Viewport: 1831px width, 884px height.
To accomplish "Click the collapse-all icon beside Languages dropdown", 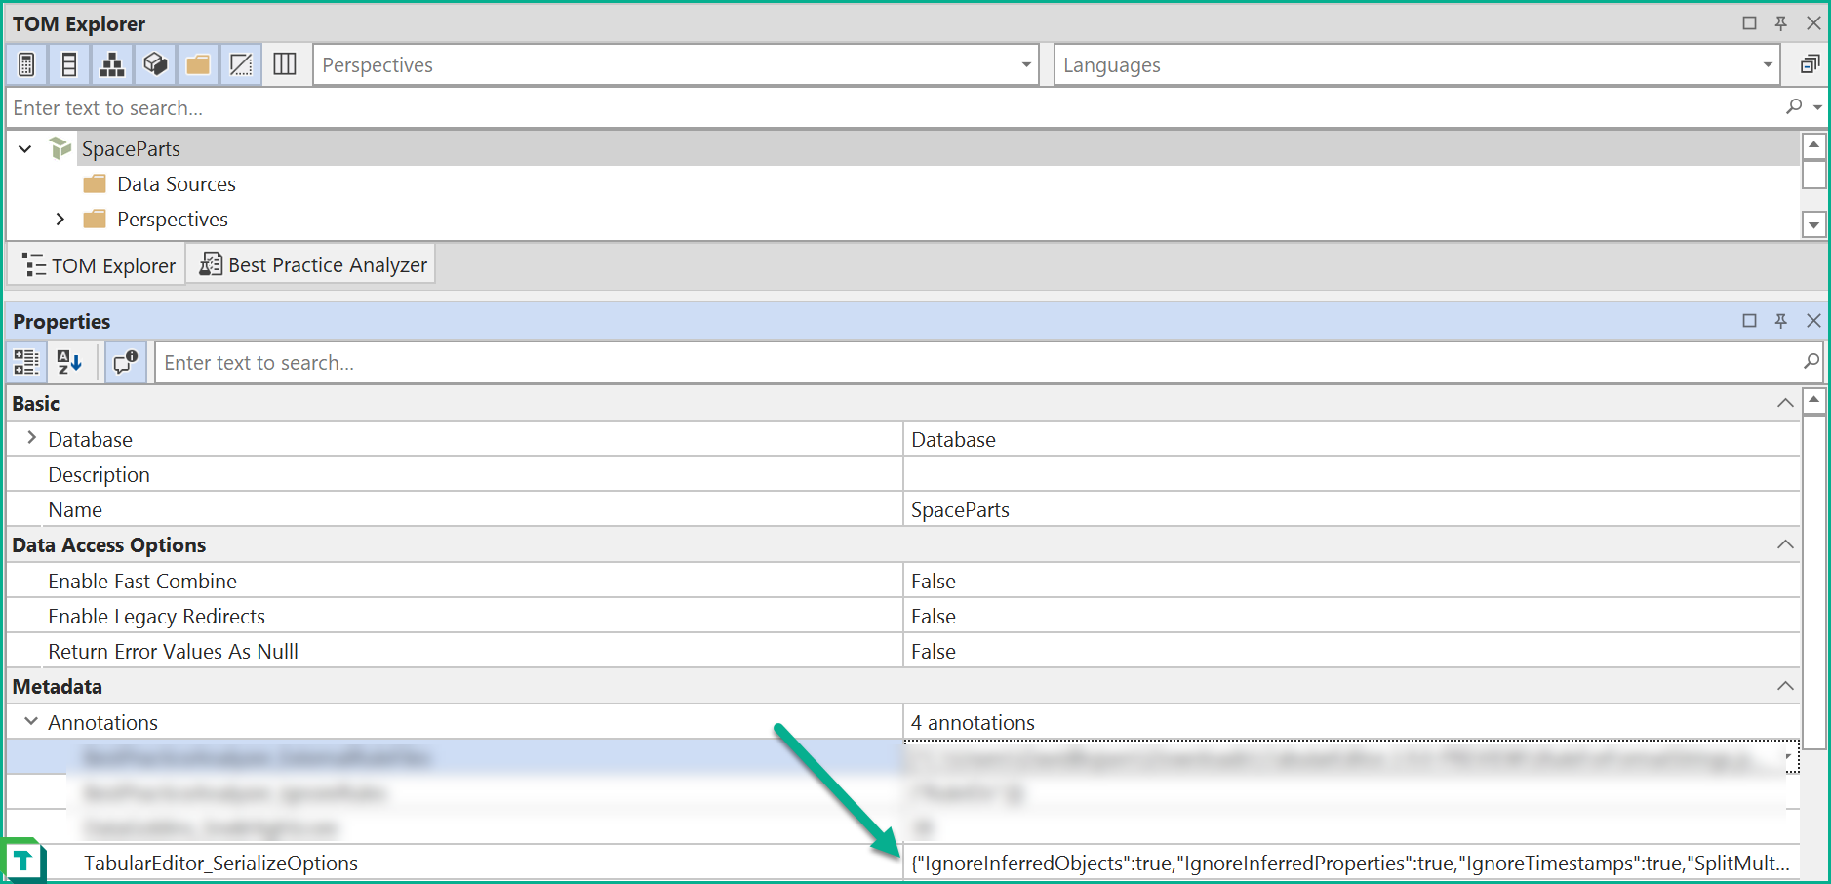I will pyautogui.click(x=1810, y=65).
